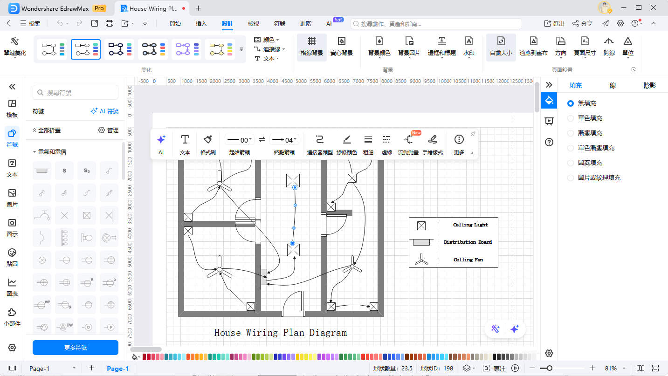Collapse the 電氣和電信 symbol category

(34, 152)
